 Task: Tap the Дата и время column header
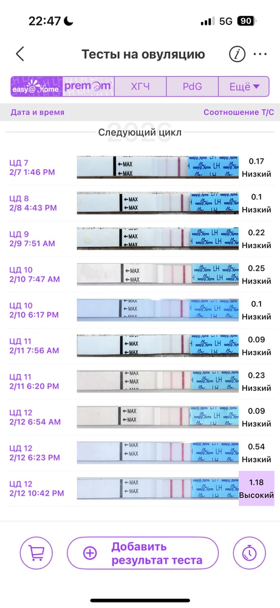pyautogui.click(x=38, y=112)
